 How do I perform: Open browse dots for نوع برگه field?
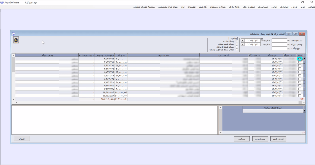(288, 48)
